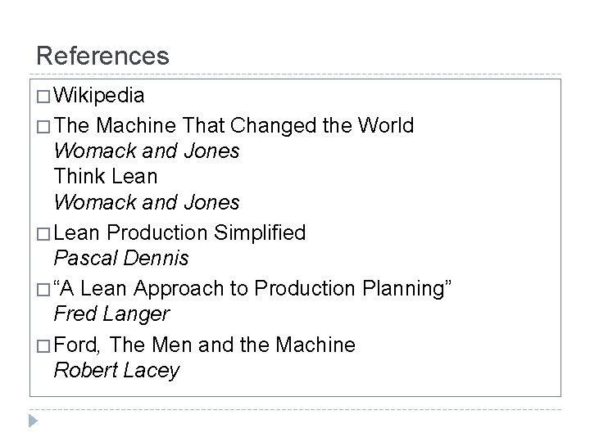Screen dimensions: 590x442
Task: Click the Wikipedia reference text
Action: [x=99, y=96]
